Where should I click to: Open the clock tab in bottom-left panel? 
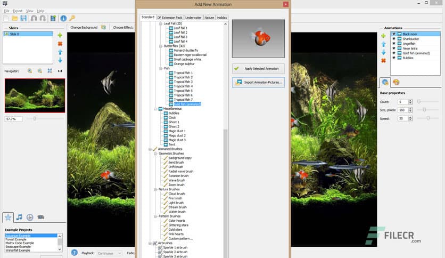pyautogui.click(x=30, y=217)
